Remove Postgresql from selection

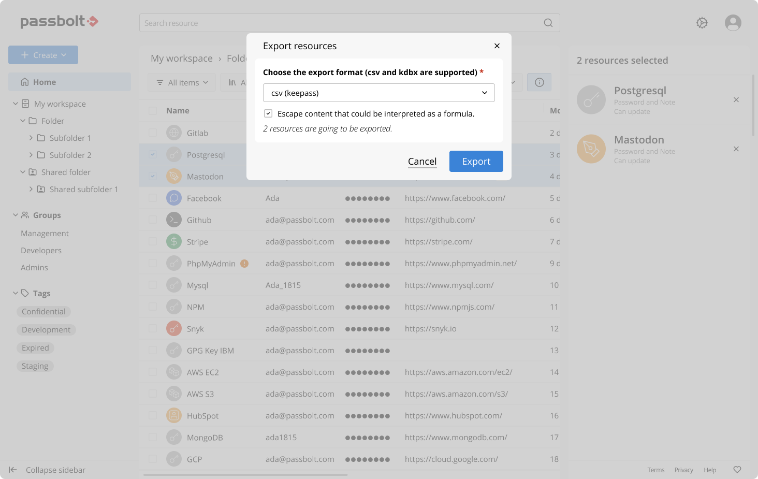tap(736, 100)
